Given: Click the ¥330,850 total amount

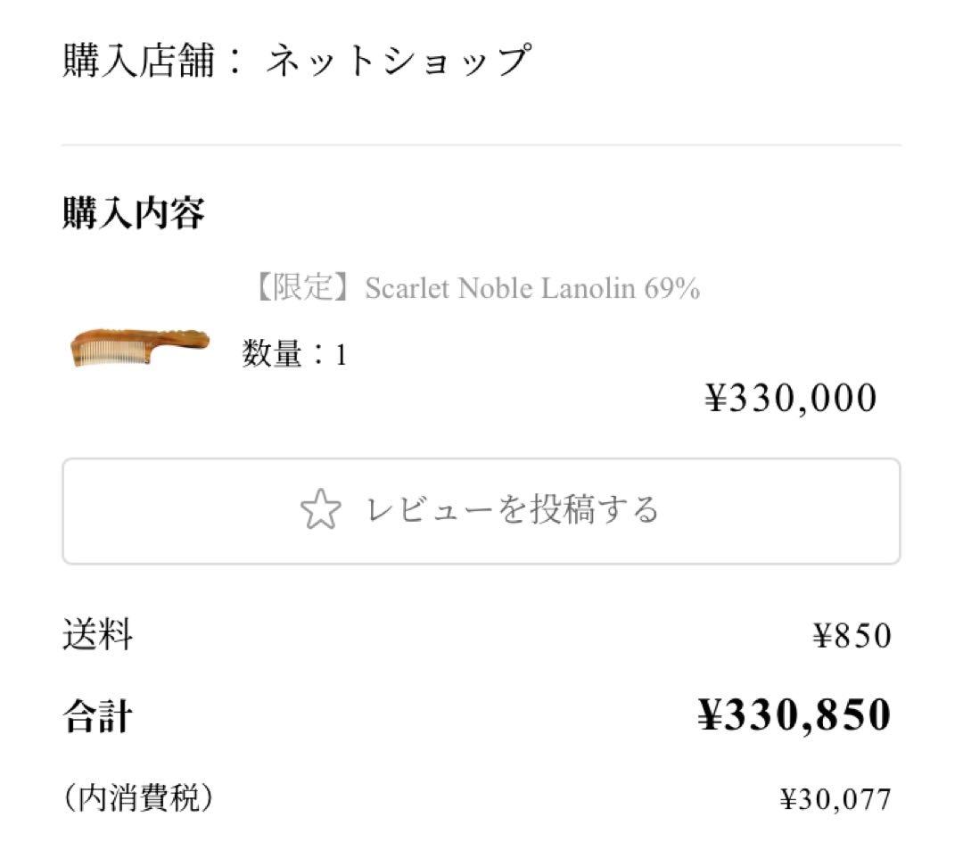Looking at the screenshot, I should [792, 713].
